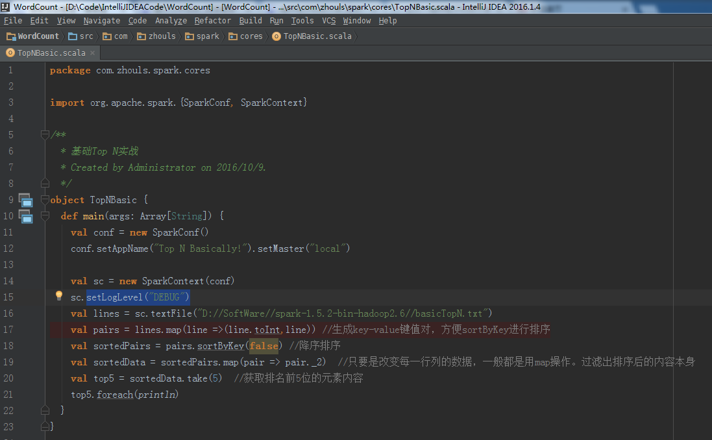
Task: Click line number 17 in the gutter
Action: pos(8,330)
